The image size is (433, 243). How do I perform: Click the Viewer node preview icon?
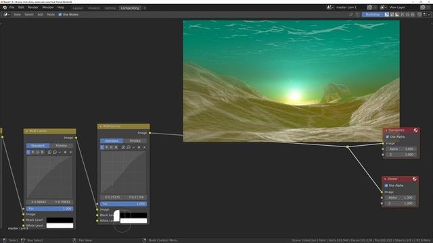coord(415,179)
